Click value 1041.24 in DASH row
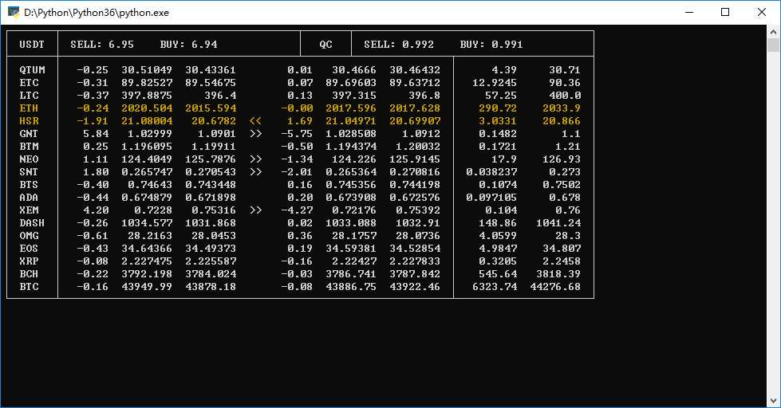The width and height of the screenshot is (781, 408). [558, 223]
